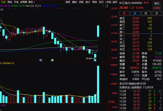163x111 pixels.
Task: Switch to 日线 daily chart tab
Action: (x=3, y=2)
